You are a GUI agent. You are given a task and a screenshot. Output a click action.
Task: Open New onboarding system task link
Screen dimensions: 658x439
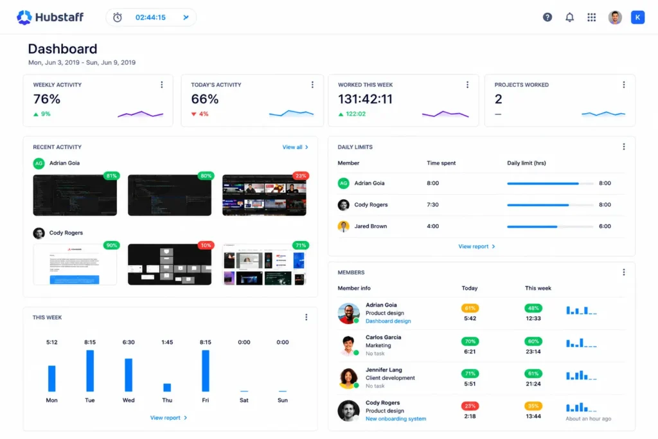point(396,419)
